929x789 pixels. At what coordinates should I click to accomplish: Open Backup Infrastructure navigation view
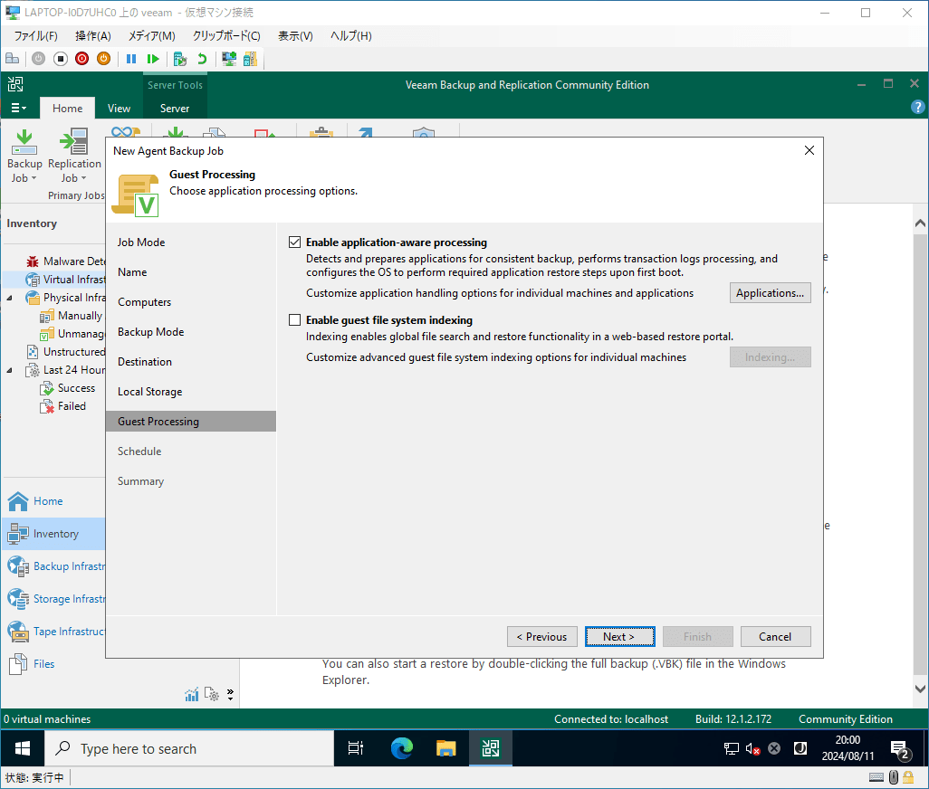click(x=53, y=566)
